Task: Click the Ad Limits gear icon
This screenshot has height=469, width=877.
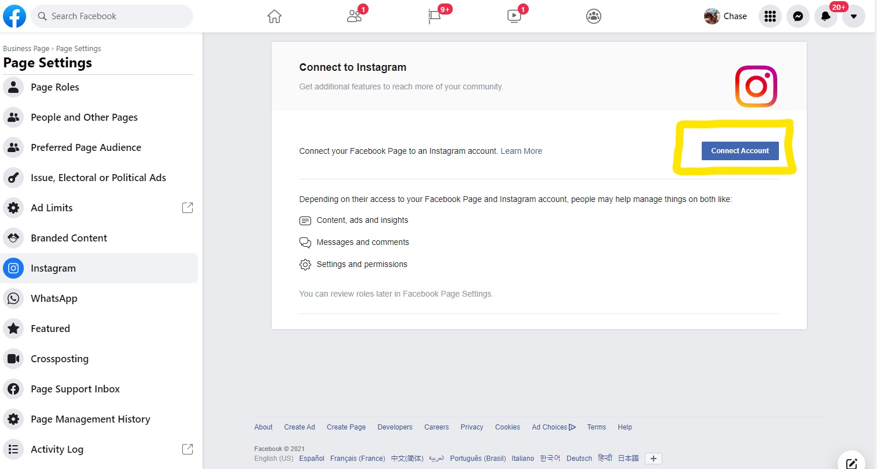Action: click(13, 208)
